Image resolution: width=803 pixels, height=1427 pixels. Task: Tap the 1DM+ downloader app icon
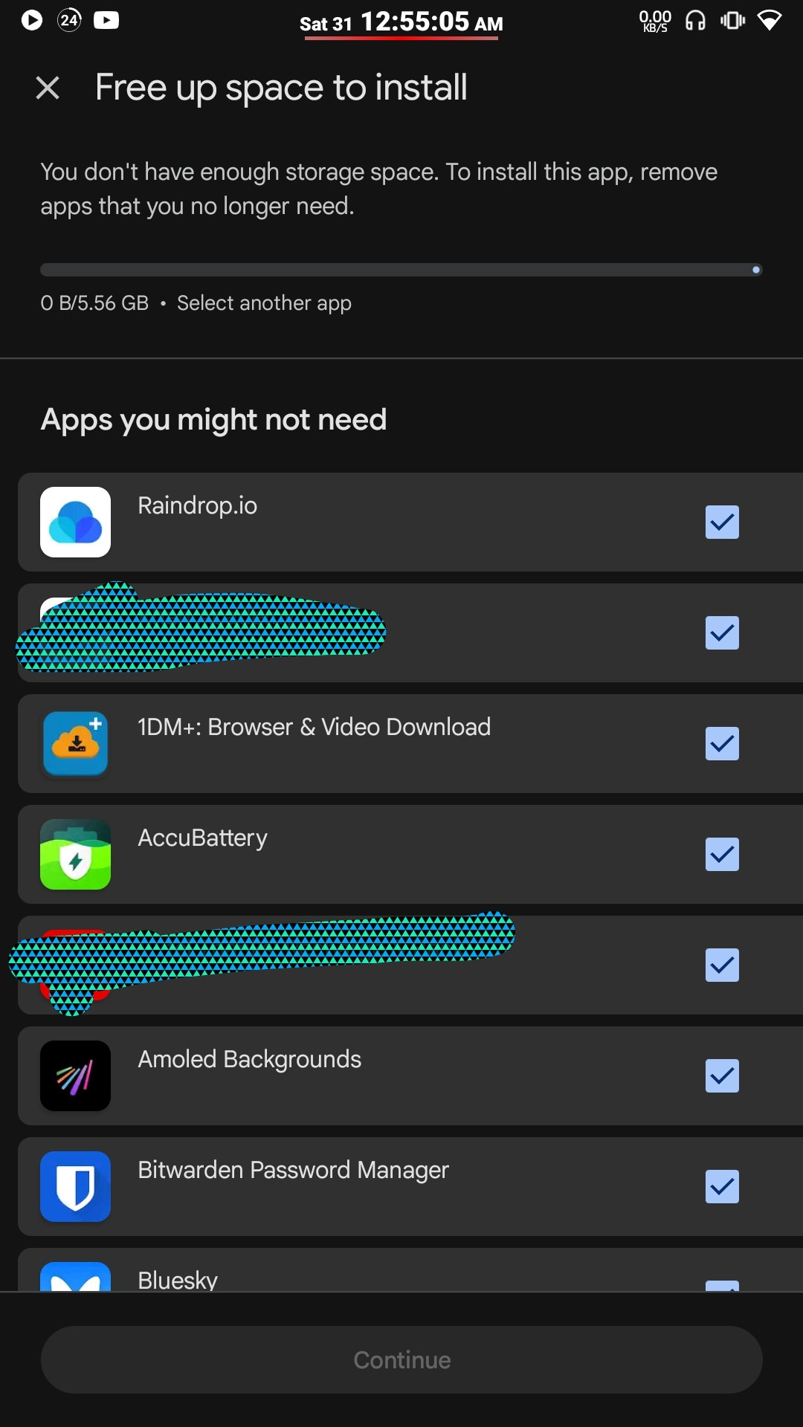75,743
